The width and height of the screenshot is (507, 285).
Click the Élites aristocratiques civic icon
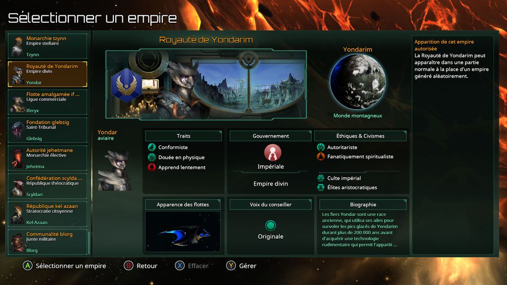point(321,188)
